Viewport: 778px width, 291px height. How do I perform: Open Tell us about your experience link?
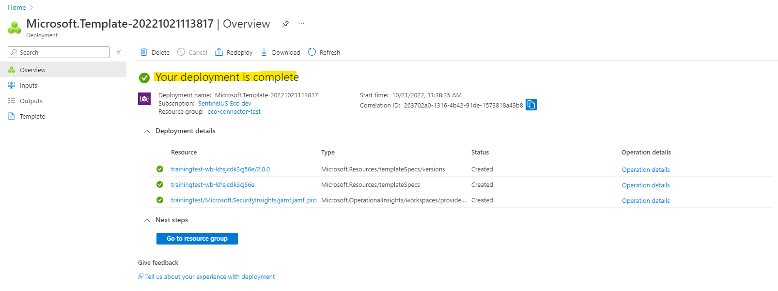pos(210,276)
